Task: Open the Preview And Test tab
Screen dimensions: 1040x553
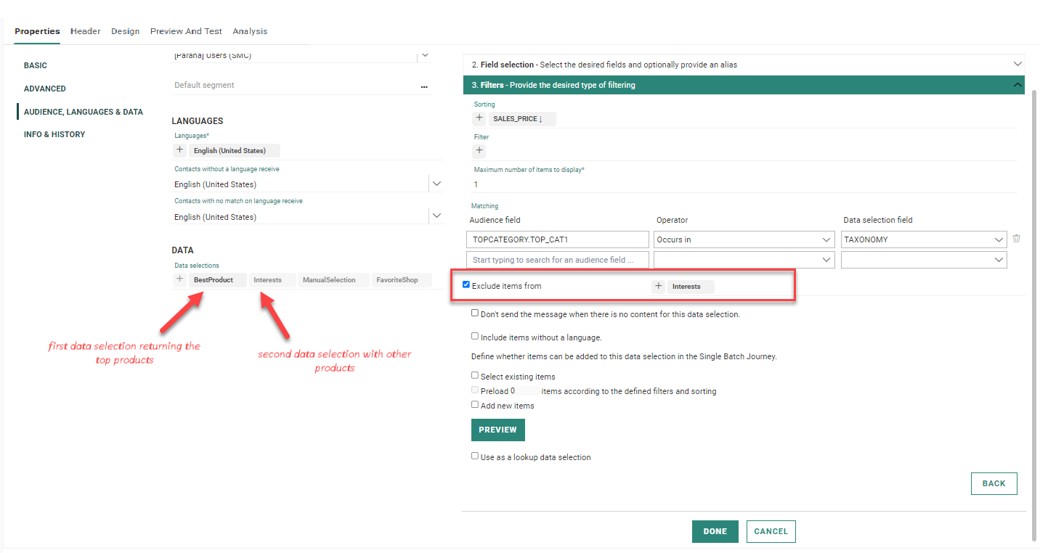Action: pos(186,31)
